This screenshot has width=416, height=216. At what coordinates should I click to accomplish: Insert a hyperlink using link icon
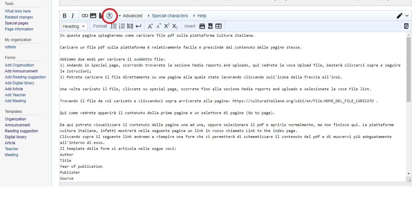point(85,16)
